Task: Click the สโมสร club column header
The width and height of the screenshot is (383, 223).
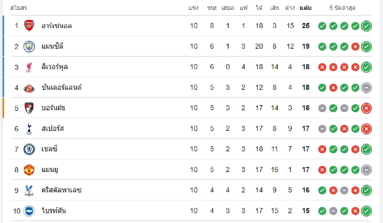Action: pyautogui.click(x=19, y=8)
